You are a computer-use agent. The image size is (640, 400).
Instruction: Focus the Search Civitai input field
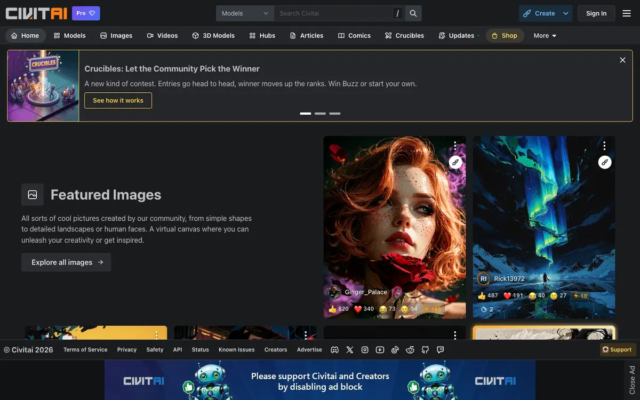[333, 13]
